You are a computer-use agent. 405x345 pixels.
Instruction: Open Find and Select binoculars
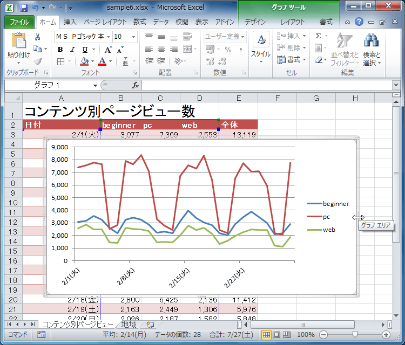(372, 49)
